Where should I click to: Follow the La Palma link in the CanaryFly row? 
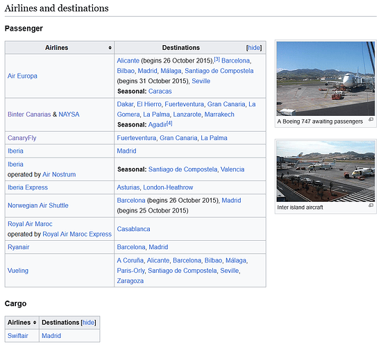tap(214, 138)
